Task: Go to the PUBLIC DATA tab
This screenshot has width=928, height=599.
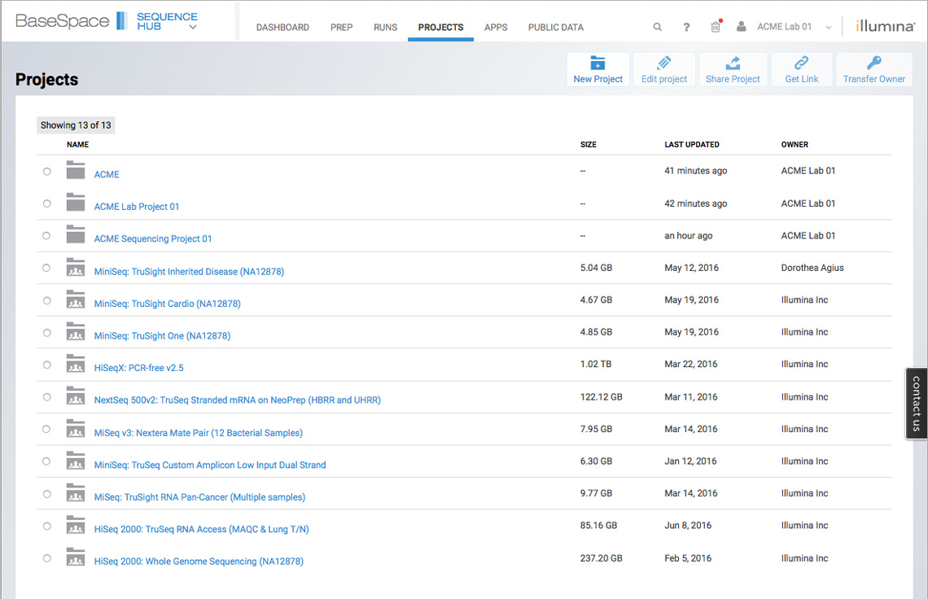Action: 555,27
